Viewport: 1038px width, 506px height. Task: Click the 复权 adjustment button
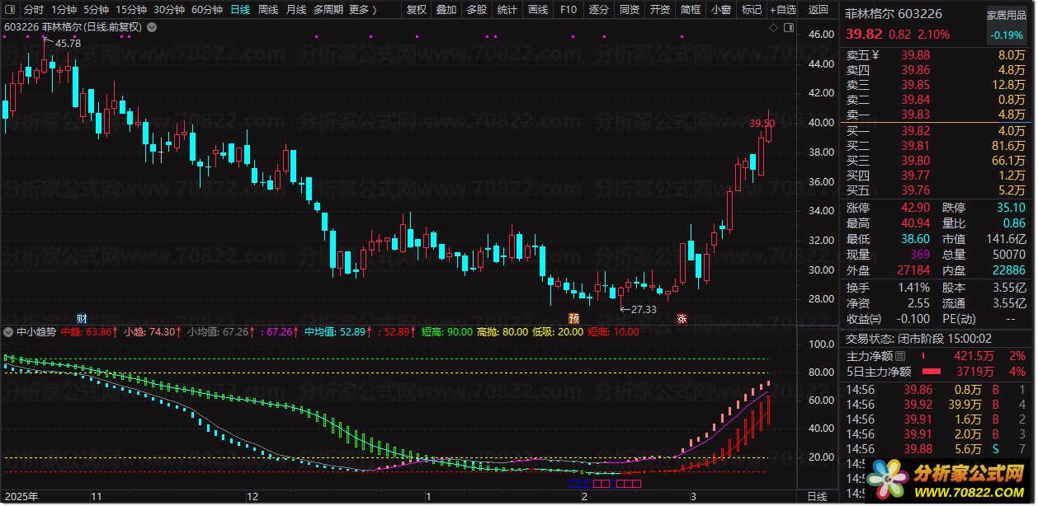click(418, 10)
